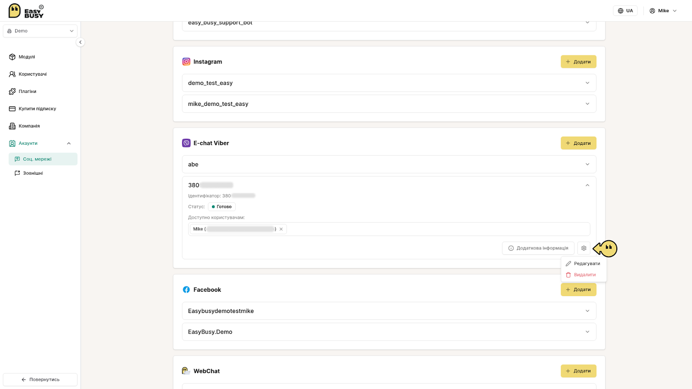Click the WebChat ghost icon
The height and width of the screenshot is (389, 692).
click(x=186, y=371)
